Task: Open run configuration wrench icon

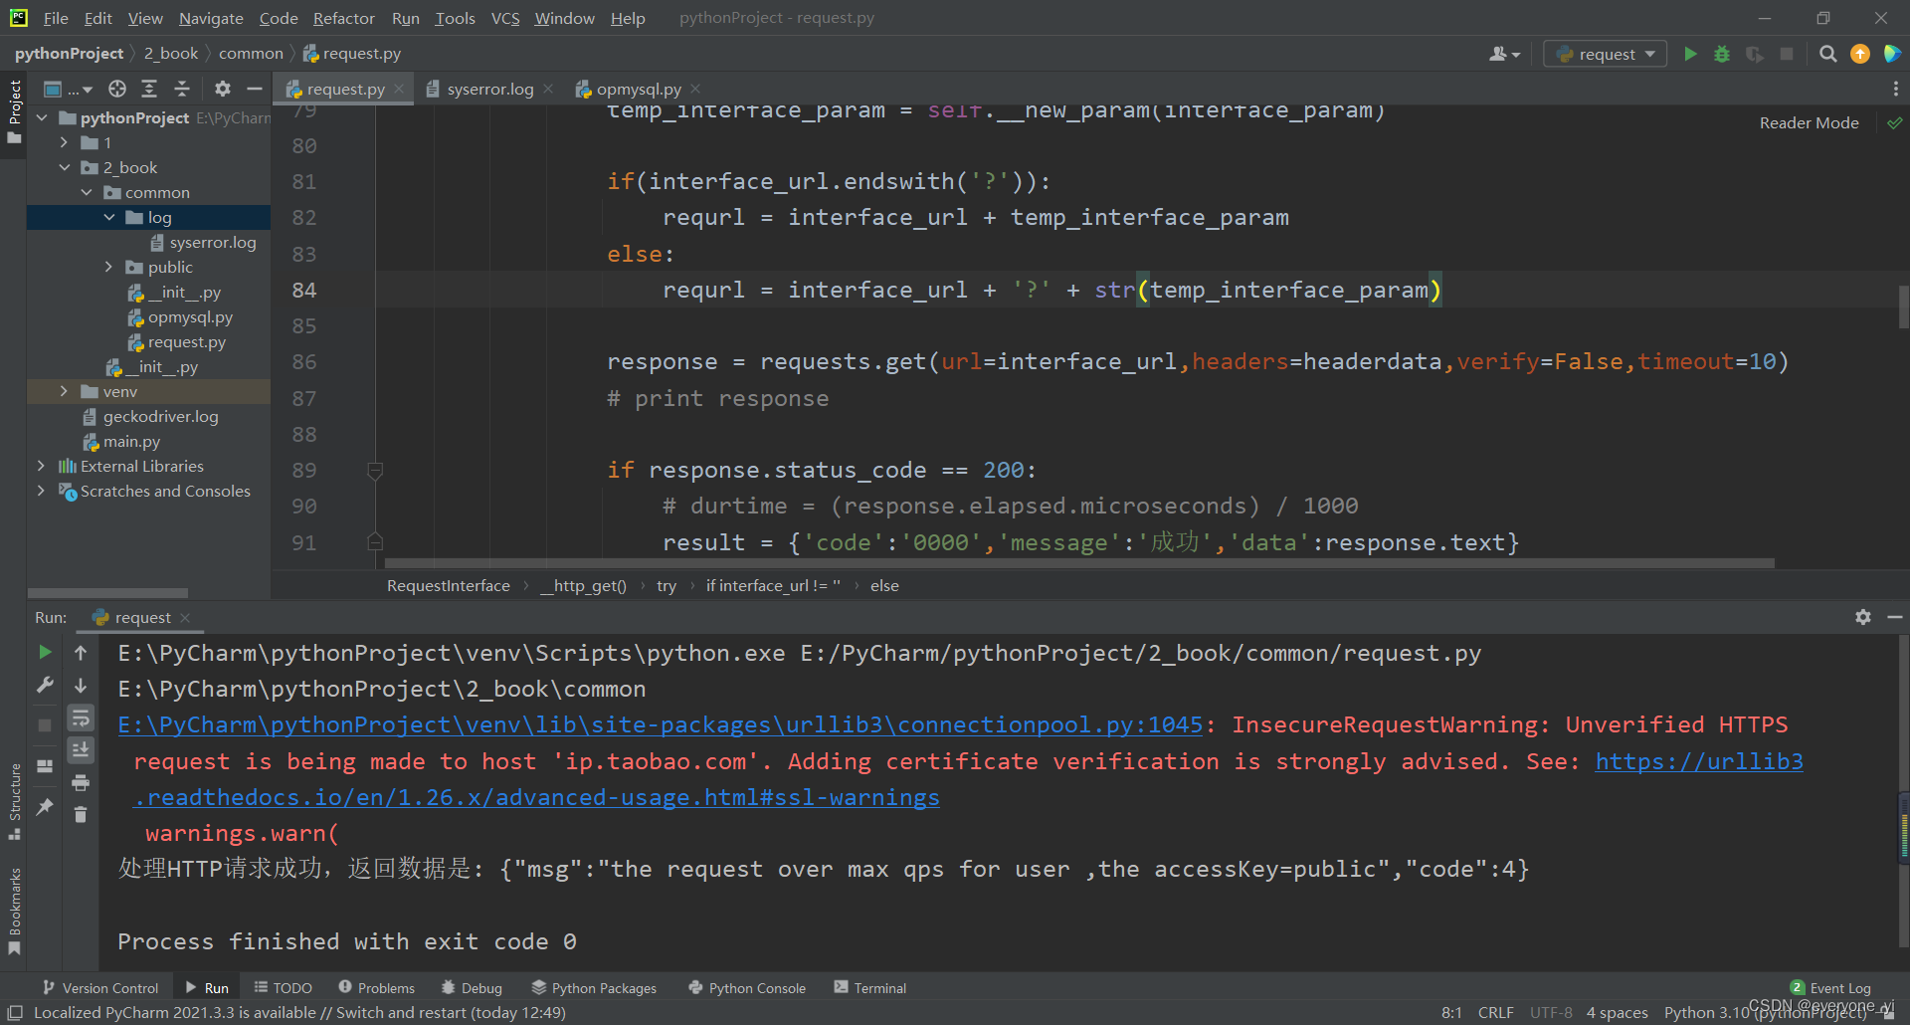Action: click(45, 685)
